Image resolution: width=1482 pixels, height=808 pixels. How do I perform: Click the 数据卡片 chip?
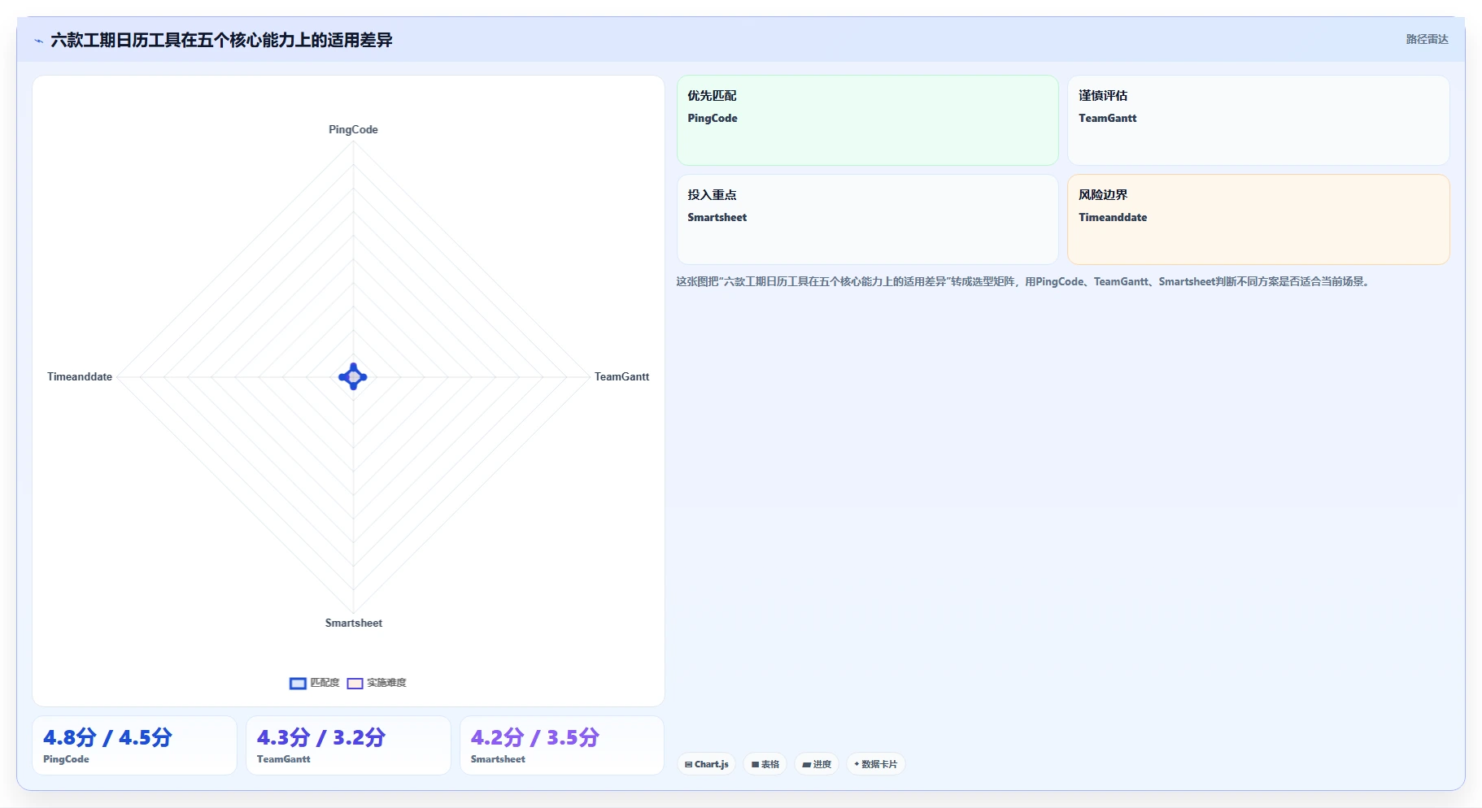876,764
